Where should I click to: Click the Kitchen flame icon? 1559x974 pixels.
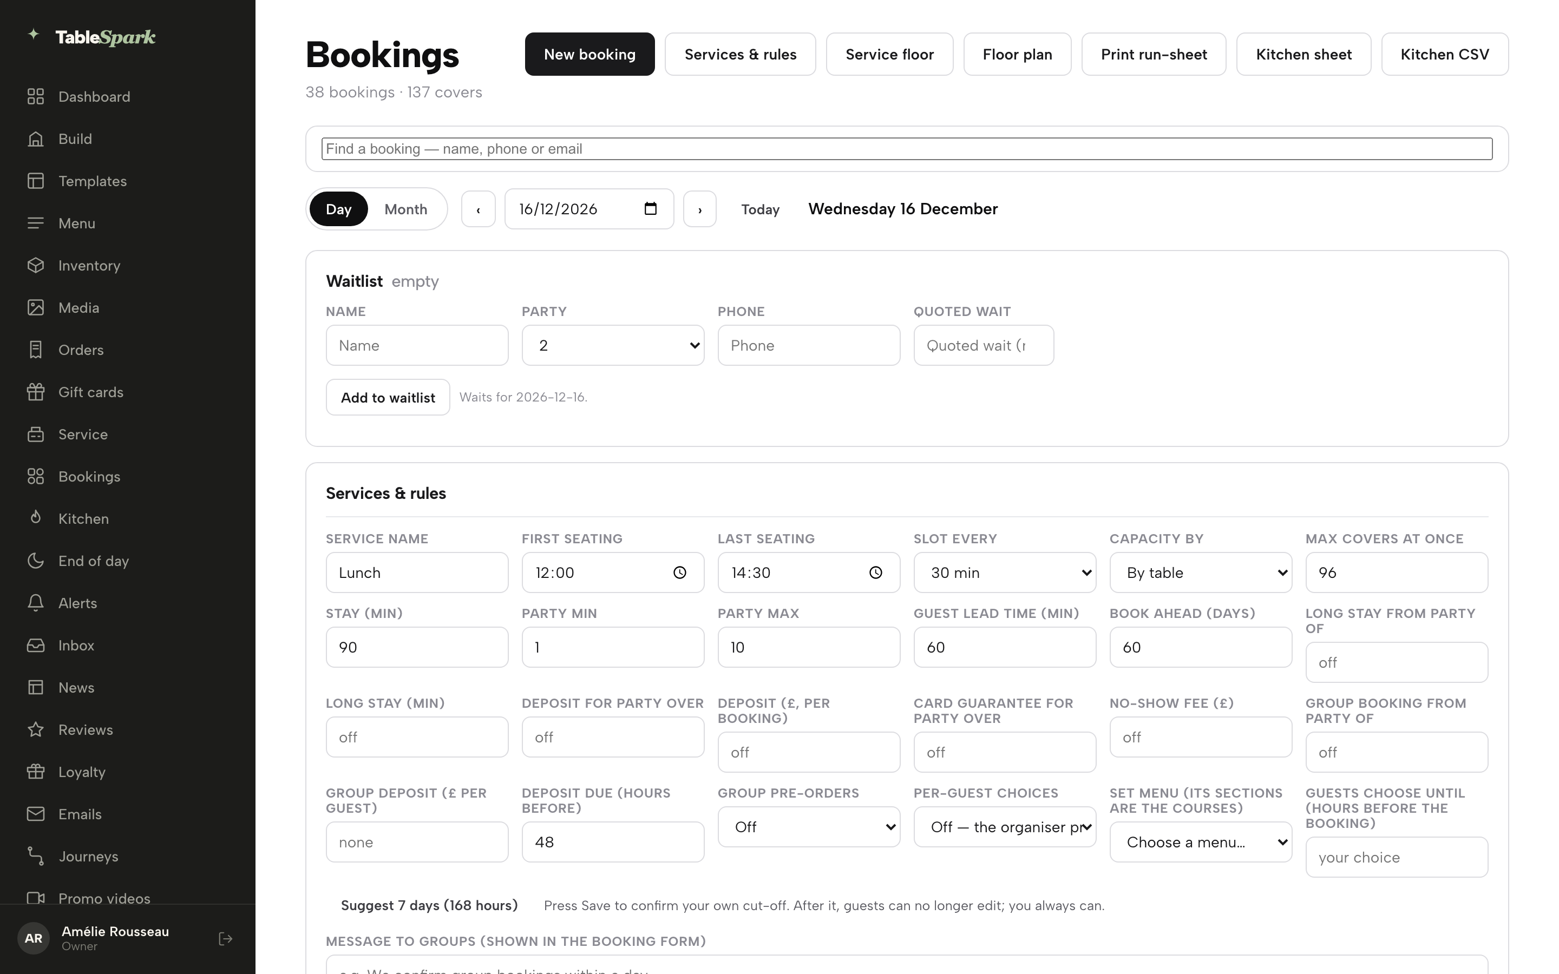[x=35, y=518]
